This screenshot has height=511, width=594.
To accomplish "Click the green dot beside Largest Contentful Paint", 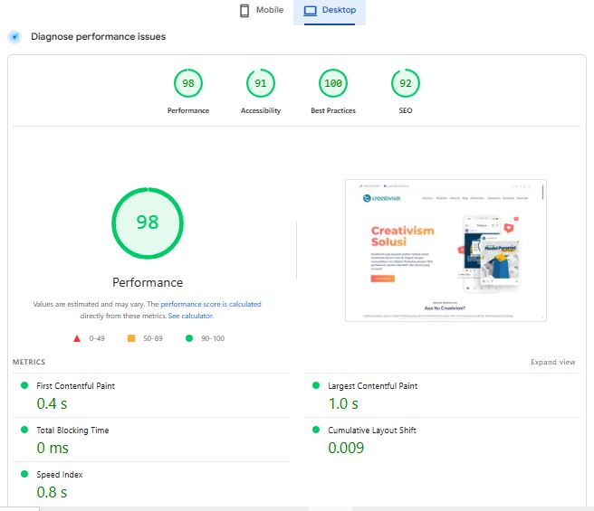I will 316,385.
